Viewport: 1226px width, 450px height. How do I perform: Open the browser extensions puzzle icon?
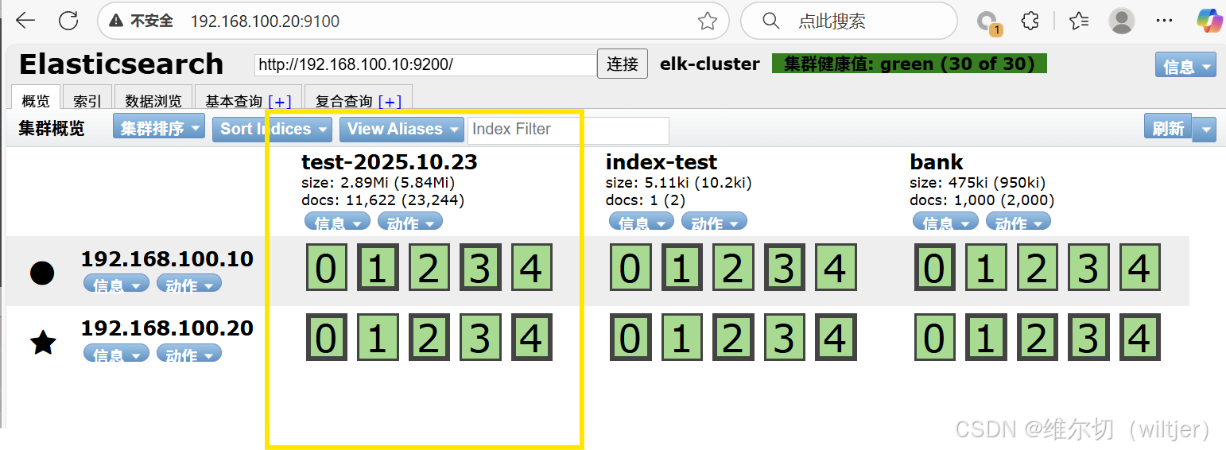(1030, 21)
